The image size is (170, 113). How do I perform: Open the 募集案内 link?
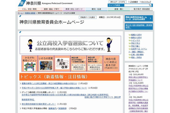point(53,108)
